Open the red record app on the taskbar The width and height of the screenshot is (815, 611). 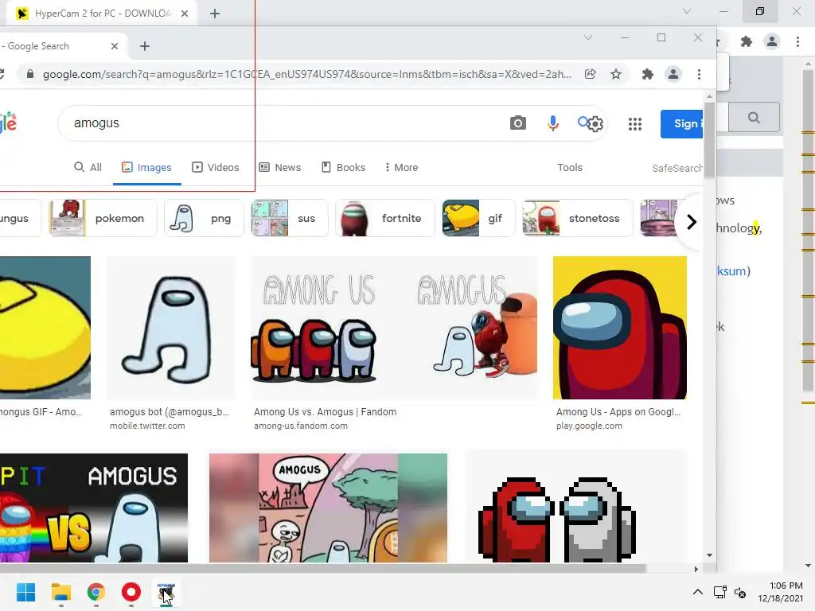tap(131, 592)
